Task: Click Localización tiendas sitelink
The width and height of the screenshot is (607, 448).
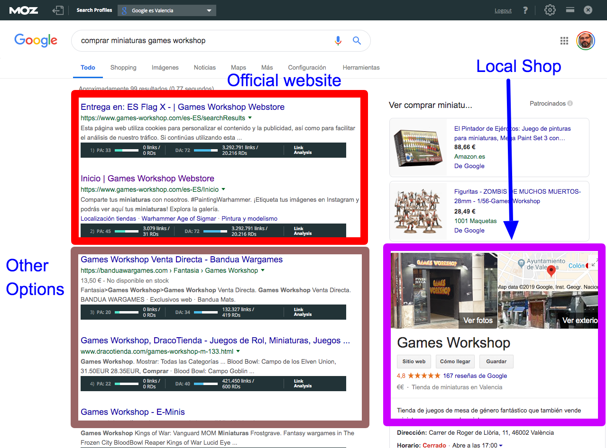Action: point(109,218)
